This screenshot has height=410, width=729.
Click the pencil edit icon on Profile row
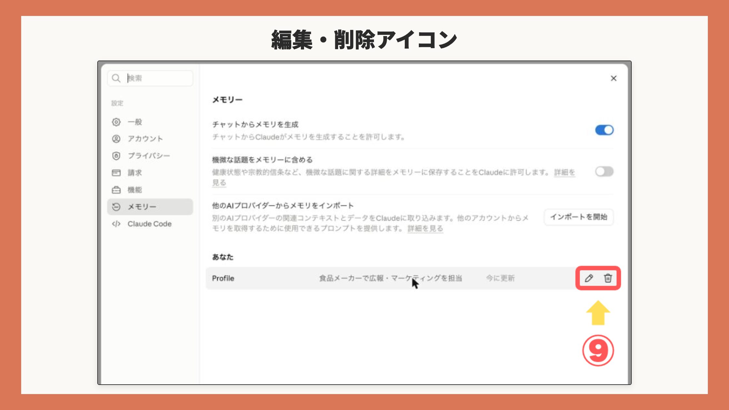(588, 278)
